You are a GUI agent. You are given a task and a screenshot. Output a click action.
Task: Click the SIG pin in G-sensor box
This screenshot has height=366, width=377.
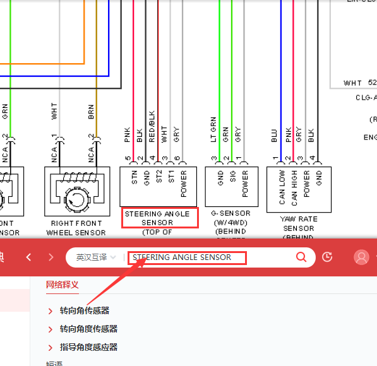point(232,177)
